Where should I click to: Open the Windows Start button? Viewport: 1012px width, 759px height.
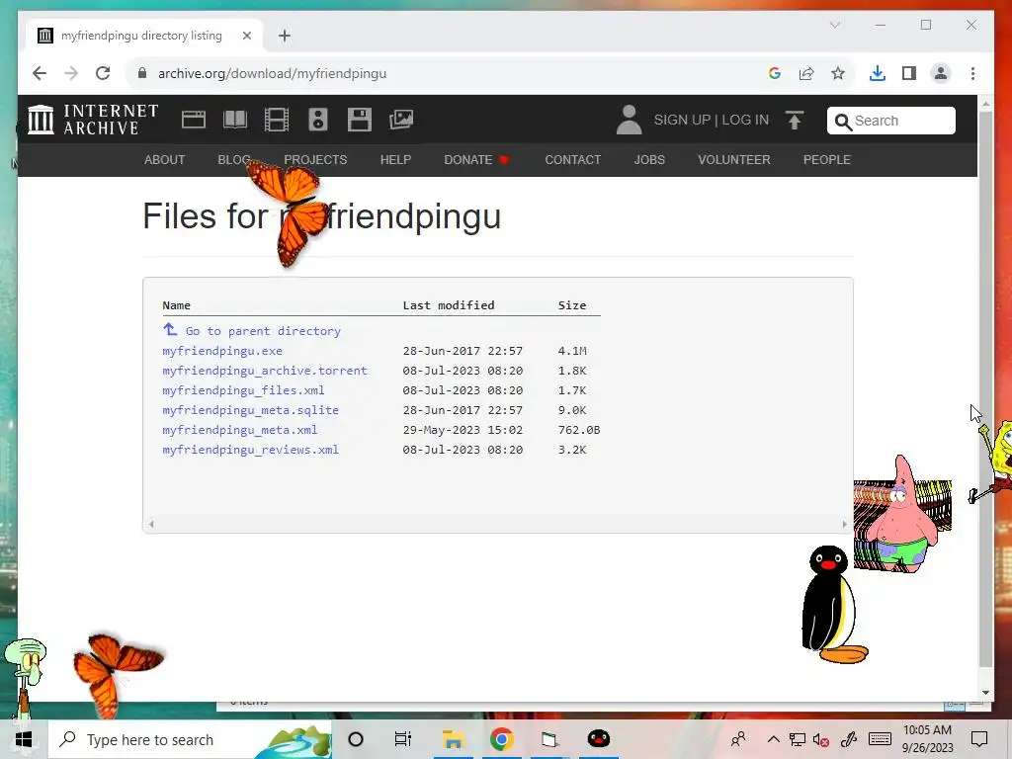(x=24, y=739)
